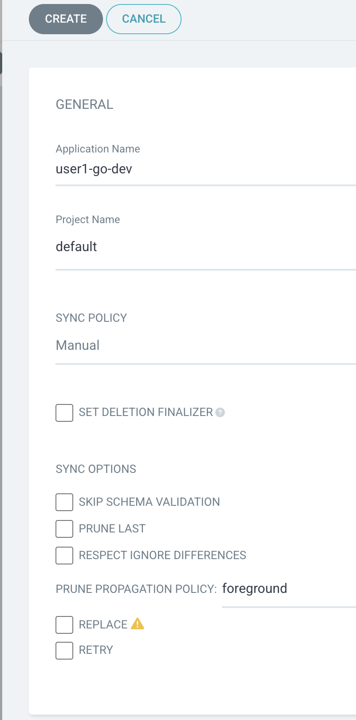Click into the Application Name field user1-go-dev
The height and width of the screenshot is (720, 356).
pyautogui.click(x=206, y=169)
